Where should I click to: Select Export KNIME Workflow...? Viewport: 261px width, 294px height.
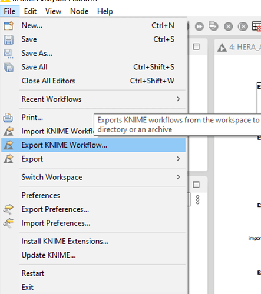[93, 145]
